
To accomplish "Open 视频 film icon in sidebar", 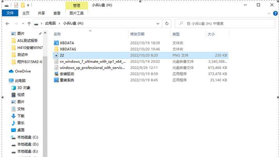I will coord(14,95).
